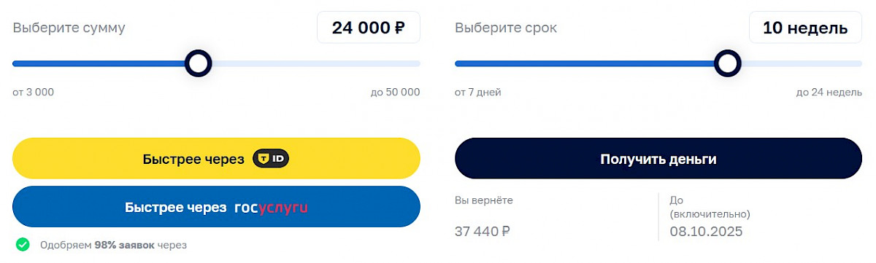Click the 37 440 ₽ repayment amount
The width and height of the screenshot is (876, 263).
[483, 232]
